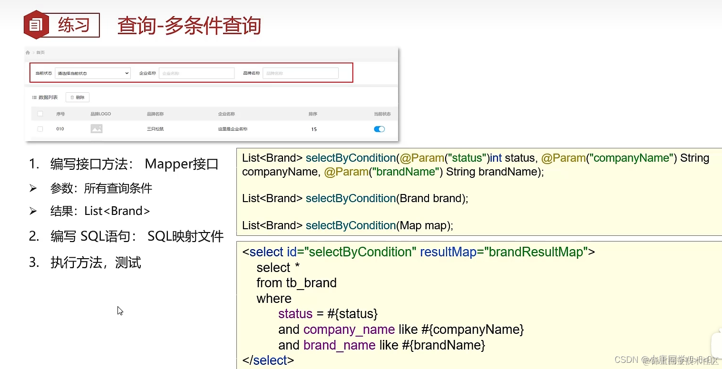722x369 pixels.
Task: Tick the select-all checkbox in table header
Action: (x=40, y=114)
